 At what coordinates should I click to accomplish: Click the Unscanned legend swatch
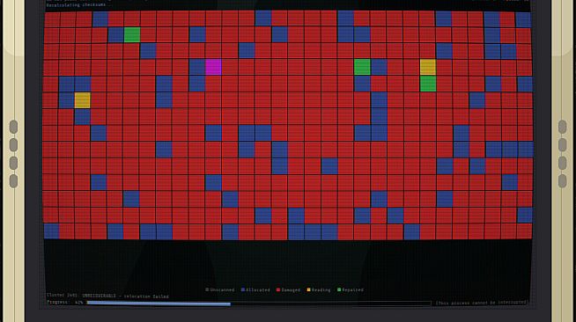coord(207,289)
